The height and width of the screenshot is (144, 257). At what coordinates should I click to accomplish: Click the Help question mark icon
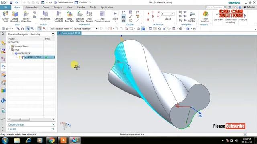240,7
